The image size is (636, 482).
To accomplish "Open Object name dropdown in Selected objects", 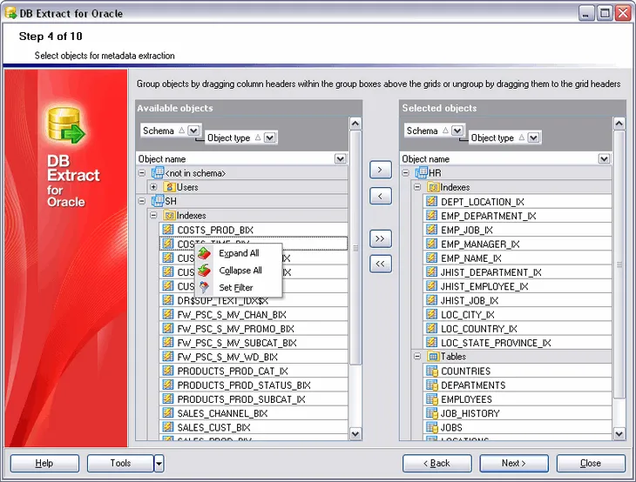I will pyautogui.click(x=604, y=158).
